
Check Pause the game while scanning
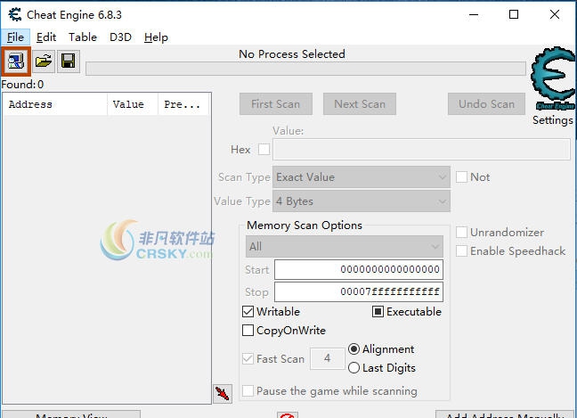tap(248, 390)
